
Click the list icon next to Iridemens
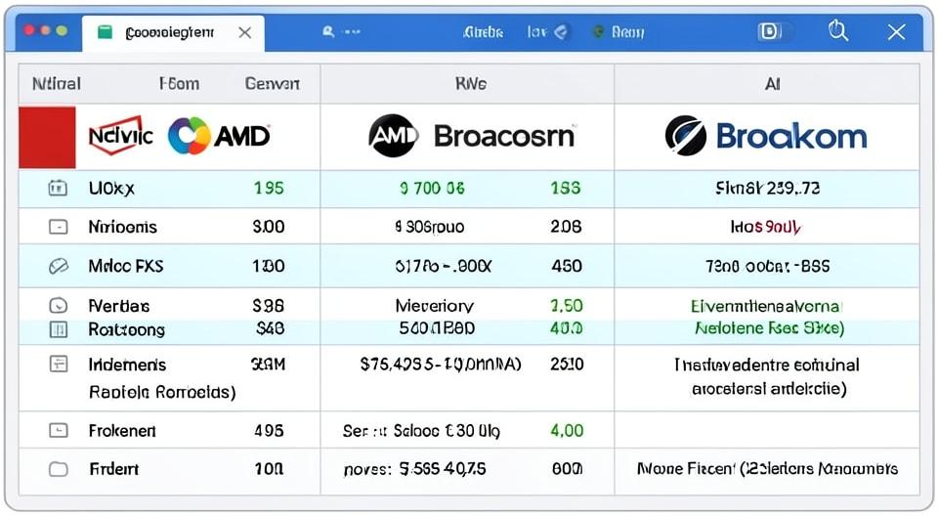click(x=58, y=364)
